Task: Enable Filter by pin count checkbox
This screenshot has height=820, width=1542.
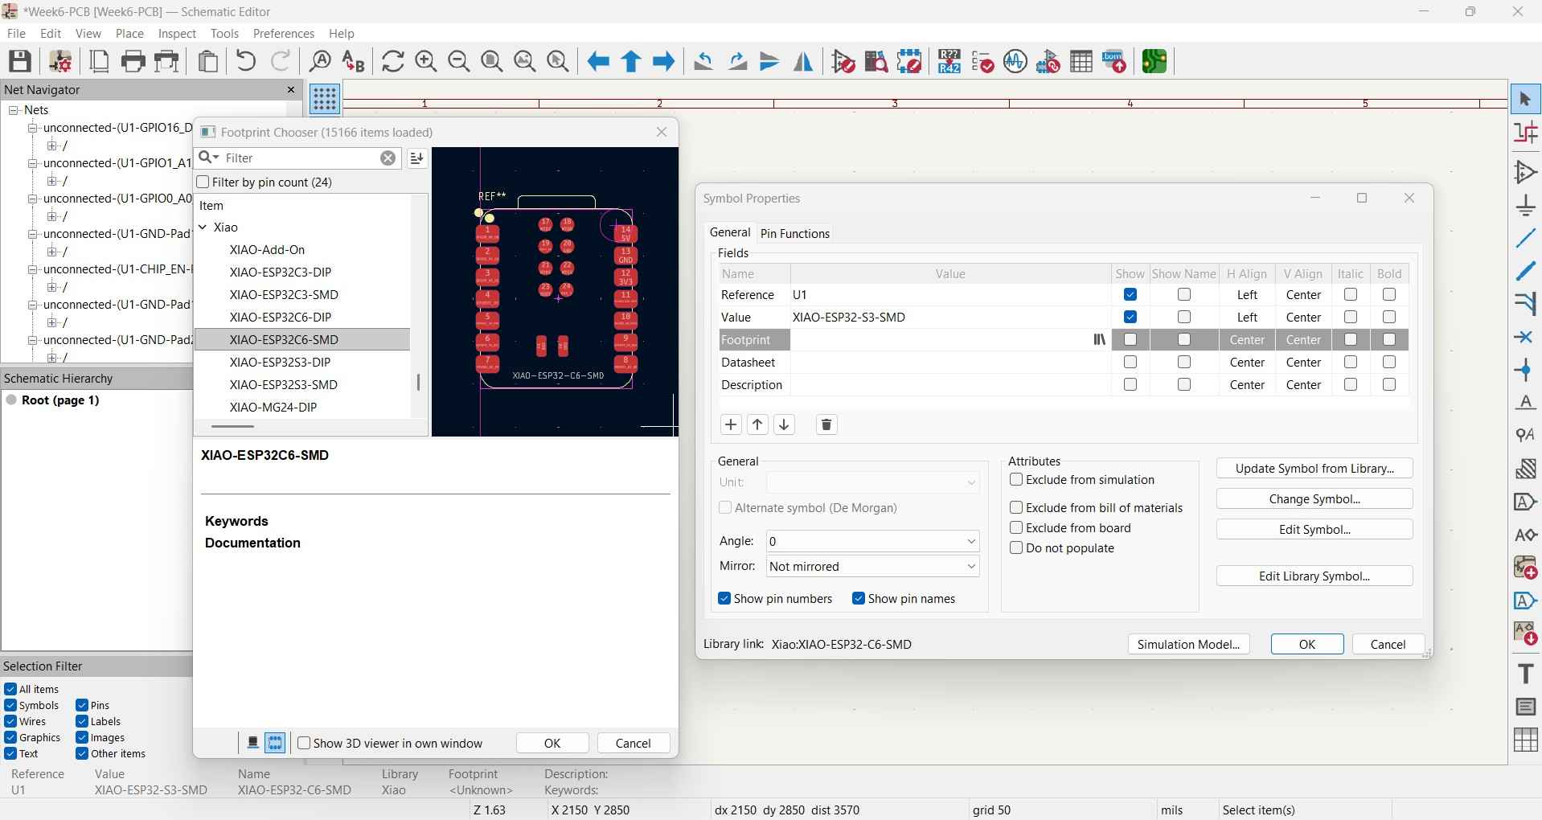Action: coord(203,182)
